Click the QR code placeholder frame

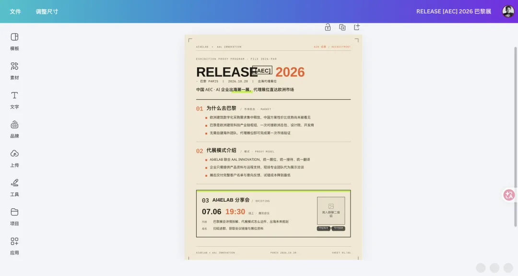click(x=331, y=211)
